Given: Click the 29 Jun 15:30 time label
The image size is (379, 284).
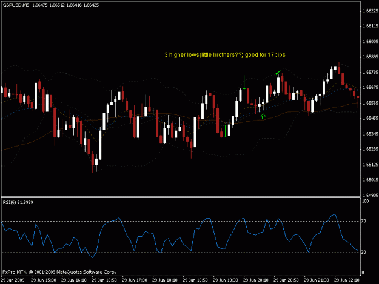Looking at the screenshot, I should (x=44, y=280).
